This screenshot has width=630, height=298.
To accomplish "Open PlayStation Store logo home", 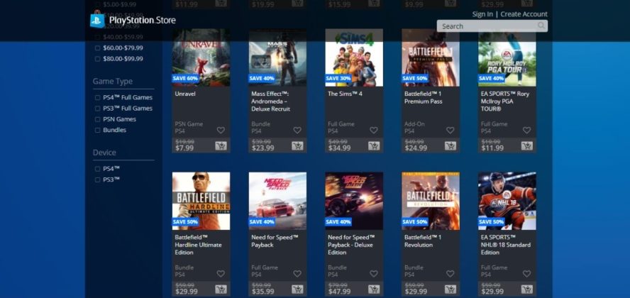I will click(x=133, y=21).
